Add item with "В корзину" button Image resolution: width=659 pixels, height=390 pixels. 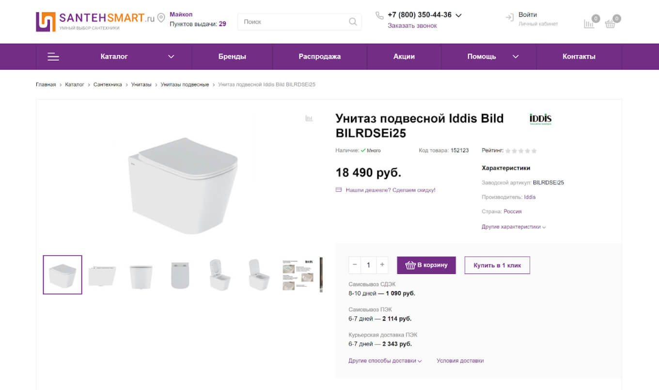click(426, 265)
